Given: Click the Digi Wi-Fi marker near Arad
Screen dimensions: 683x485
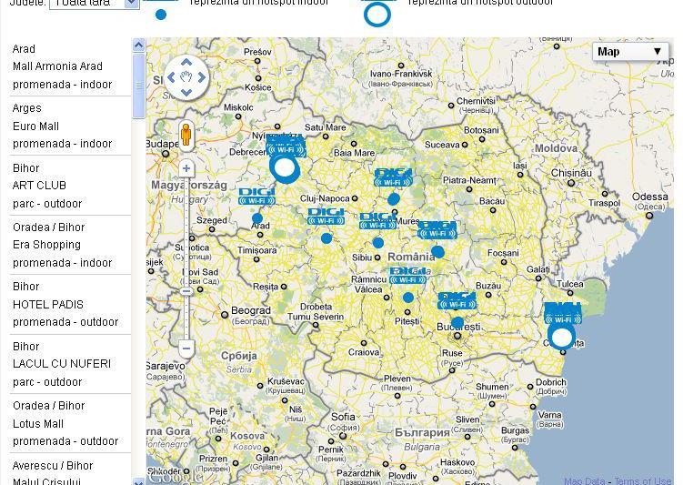Looking at the screenshot, I should tap(256, 197).
